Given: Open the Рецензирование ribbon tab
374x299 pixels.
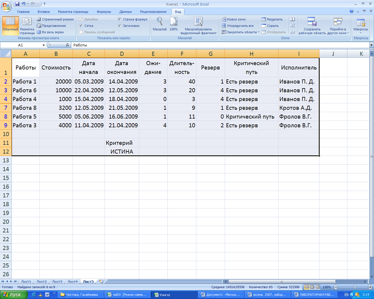Looking at the screenshot, I should coord(153,12).
